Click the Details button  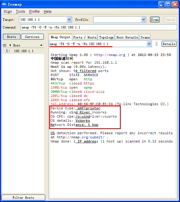(169, 44)
